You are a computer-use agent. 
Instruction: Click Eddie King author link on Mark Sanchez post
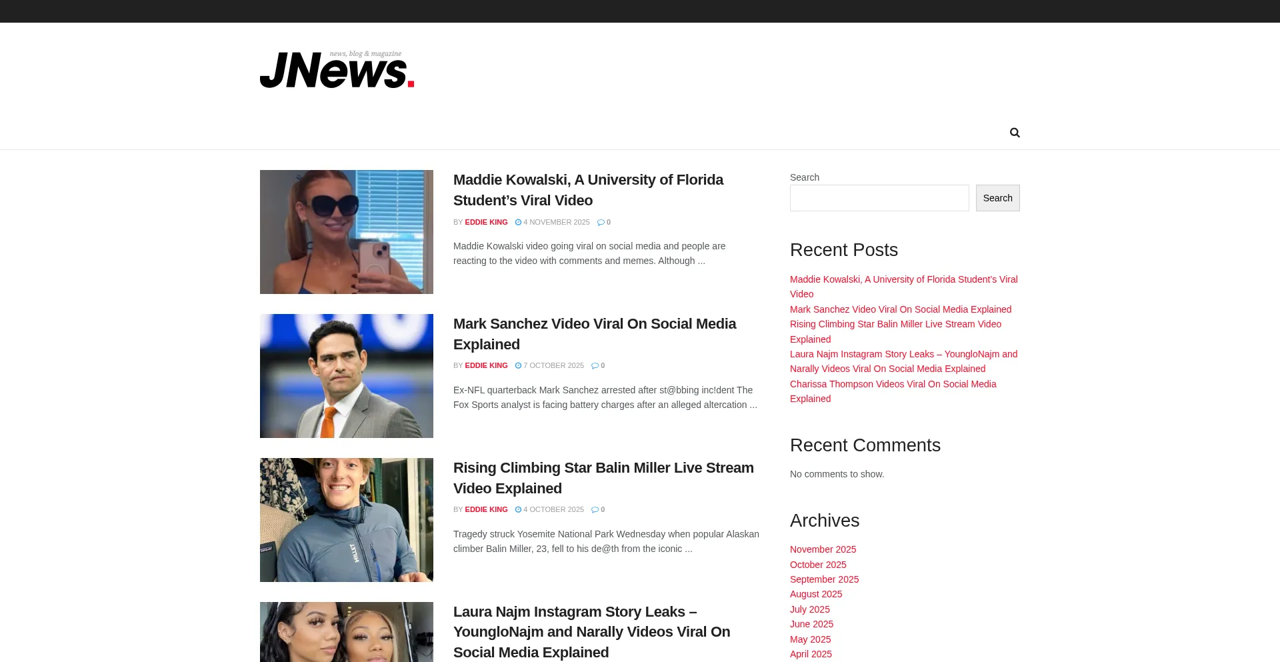click(486, 365)
